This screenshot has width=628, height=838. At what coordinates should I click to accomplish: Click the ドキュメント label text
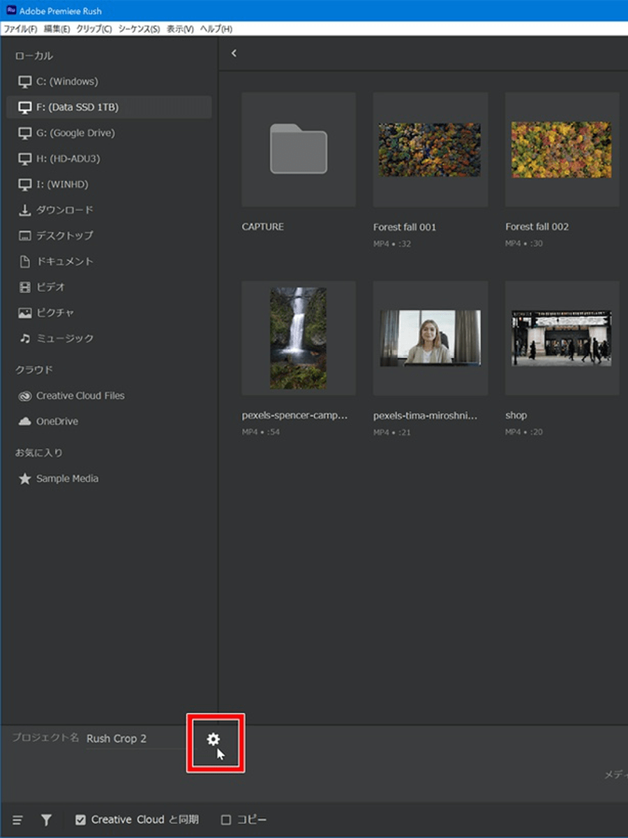point(65,262)
